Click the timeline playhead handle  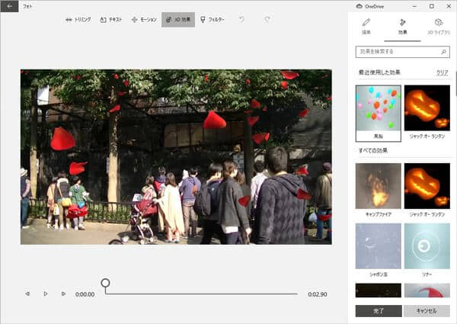pyautogui.click(x=105, y=283)
